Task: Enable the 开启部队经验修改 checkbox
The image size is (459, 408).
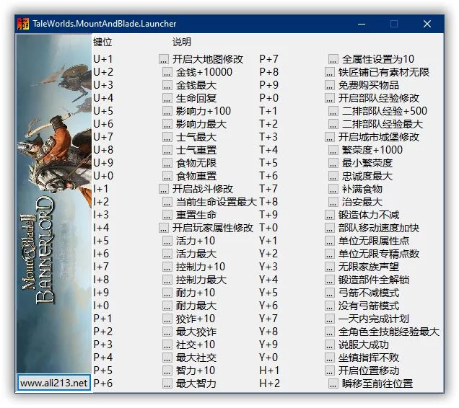Action: [x=330, y=98]
